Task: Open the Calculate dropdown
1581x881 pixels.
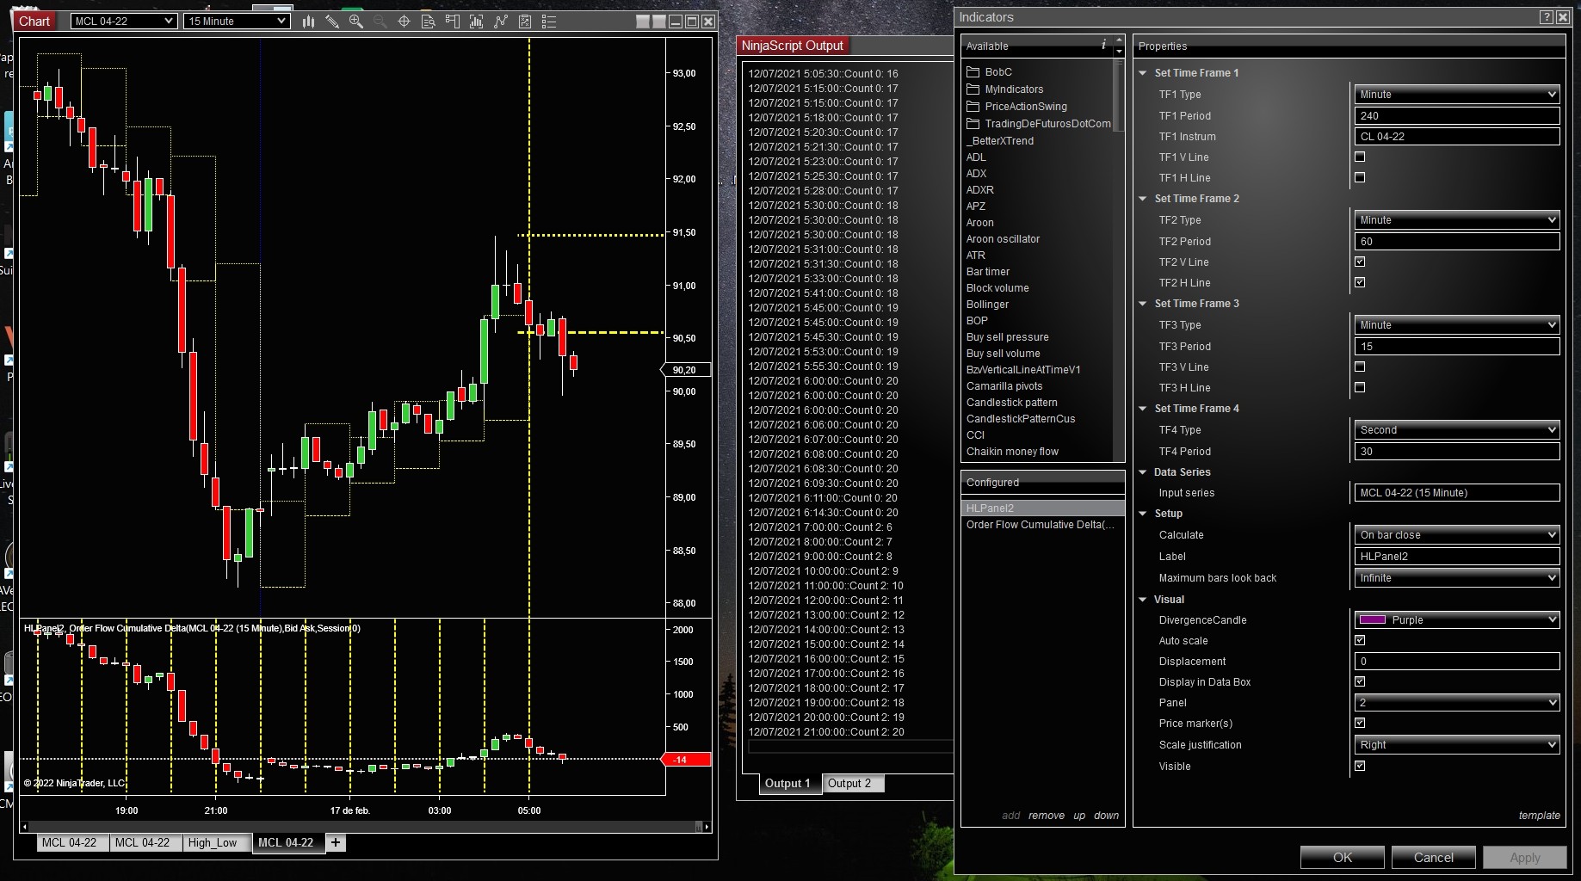Action: click(x=1457, y=535)
